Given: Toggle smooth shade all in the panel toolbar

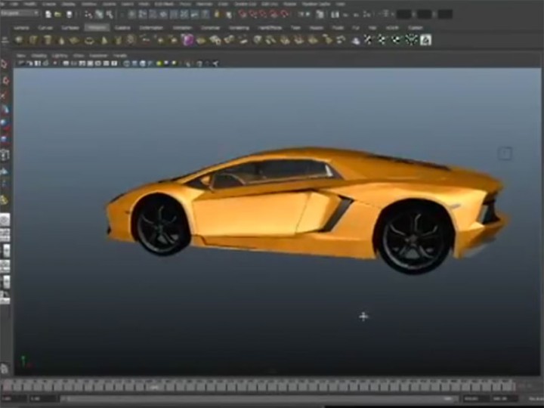Looking at the screenshot, I should [x=135, y=63].
